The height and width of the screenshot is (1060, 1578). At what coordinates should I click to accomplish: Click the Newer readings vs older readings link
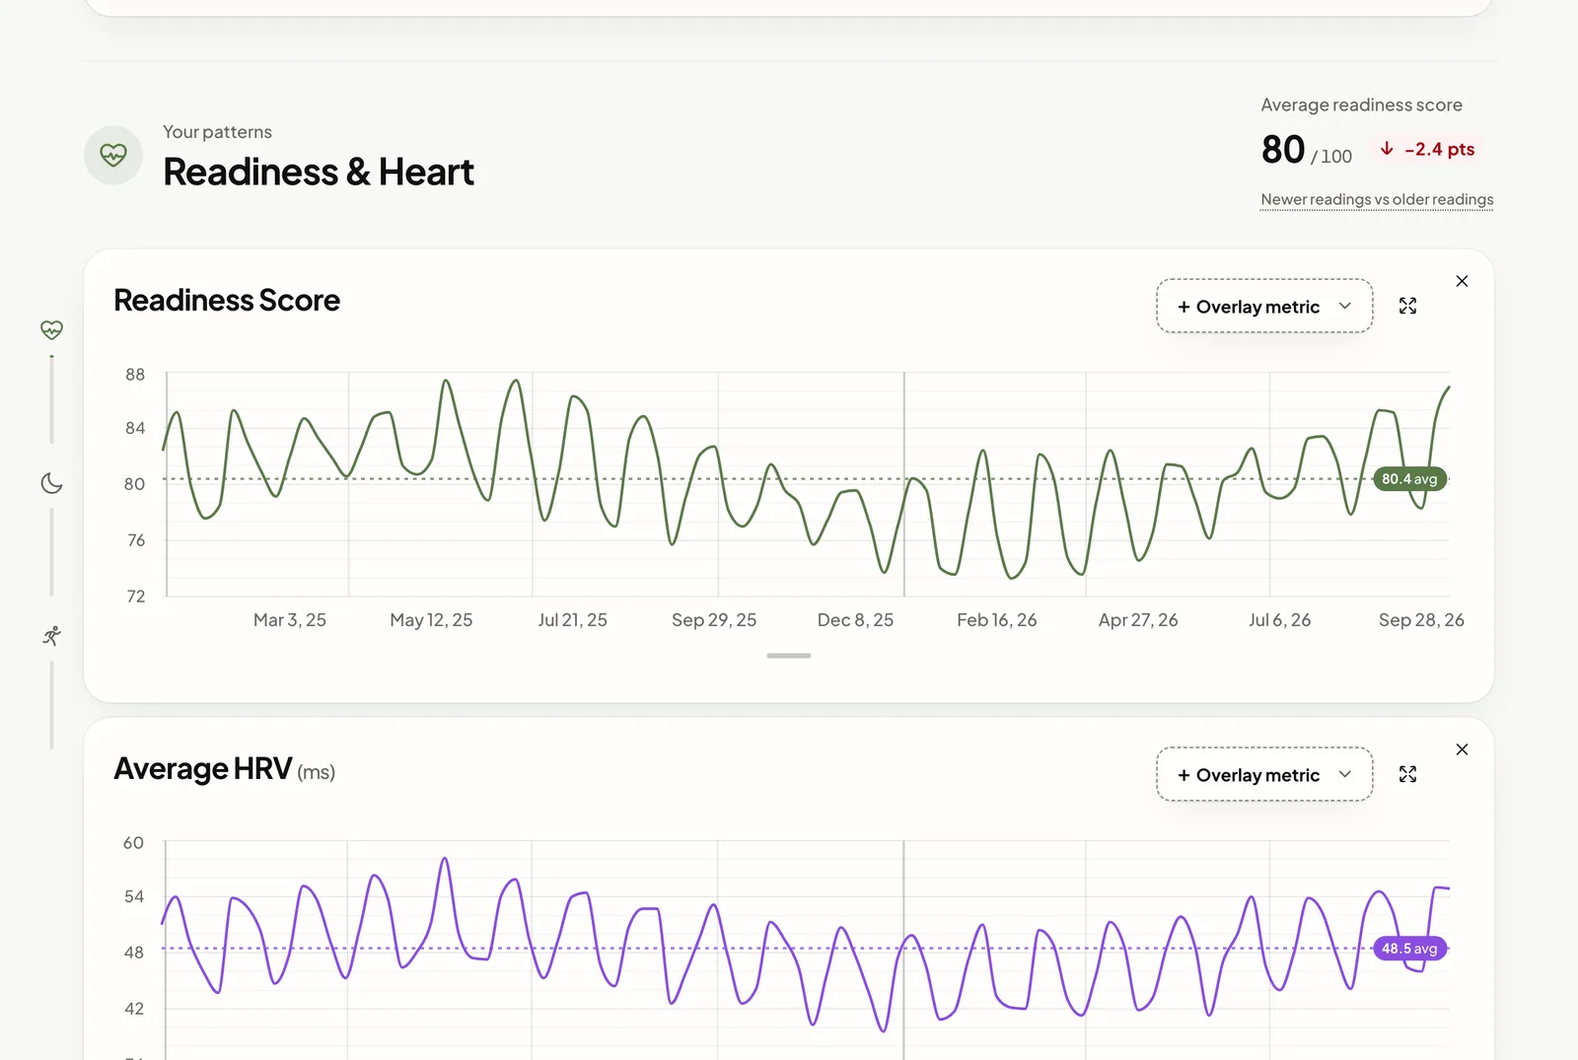(x=1377, y=199)
